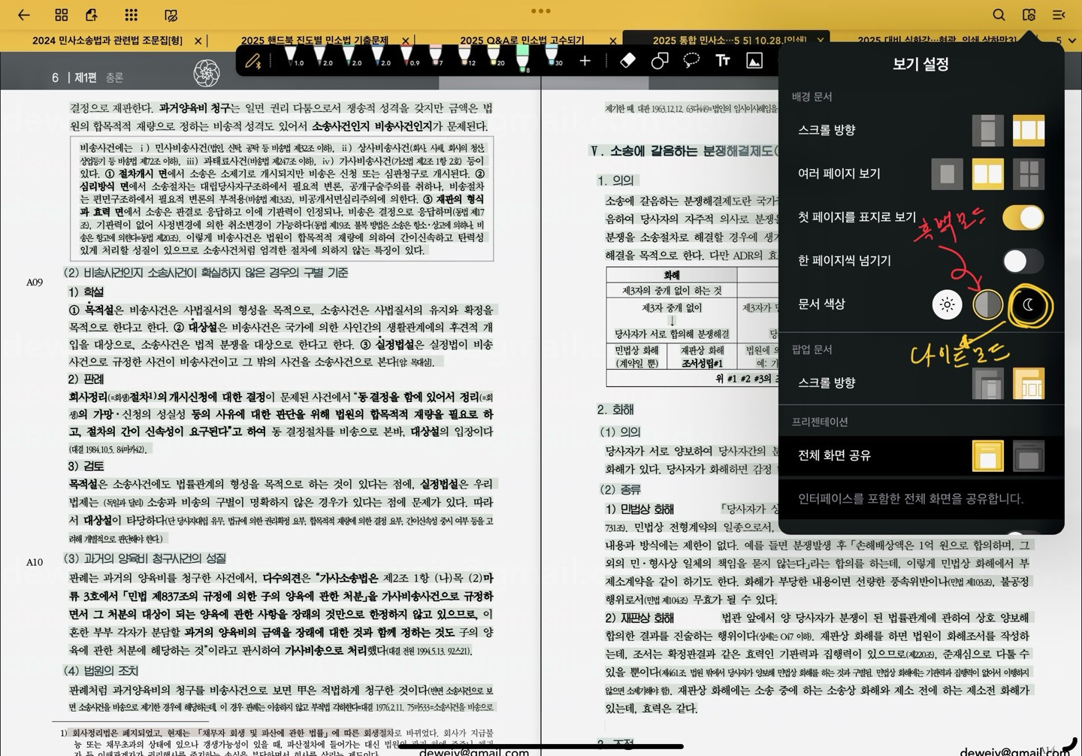Viewport: 1082px width, 756px height.
Task: Enable the 한 페이지씩 넘기기 switch
Action: tap(1023, 261)
